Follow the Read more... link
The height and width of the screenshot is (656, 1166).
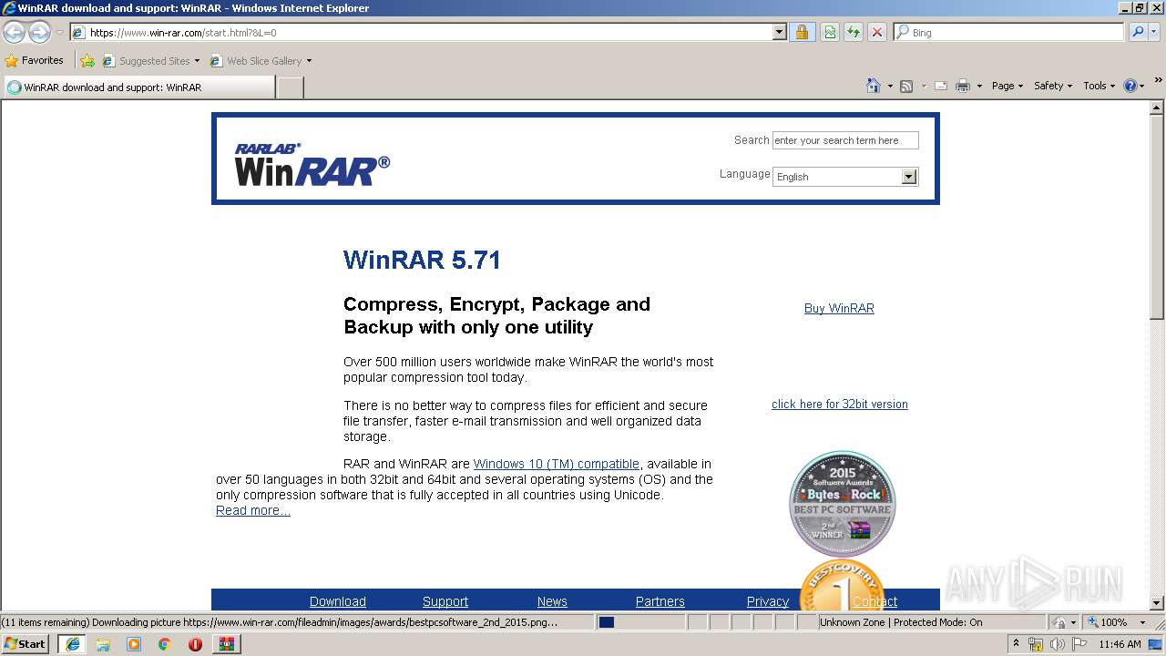pos(253,510)
